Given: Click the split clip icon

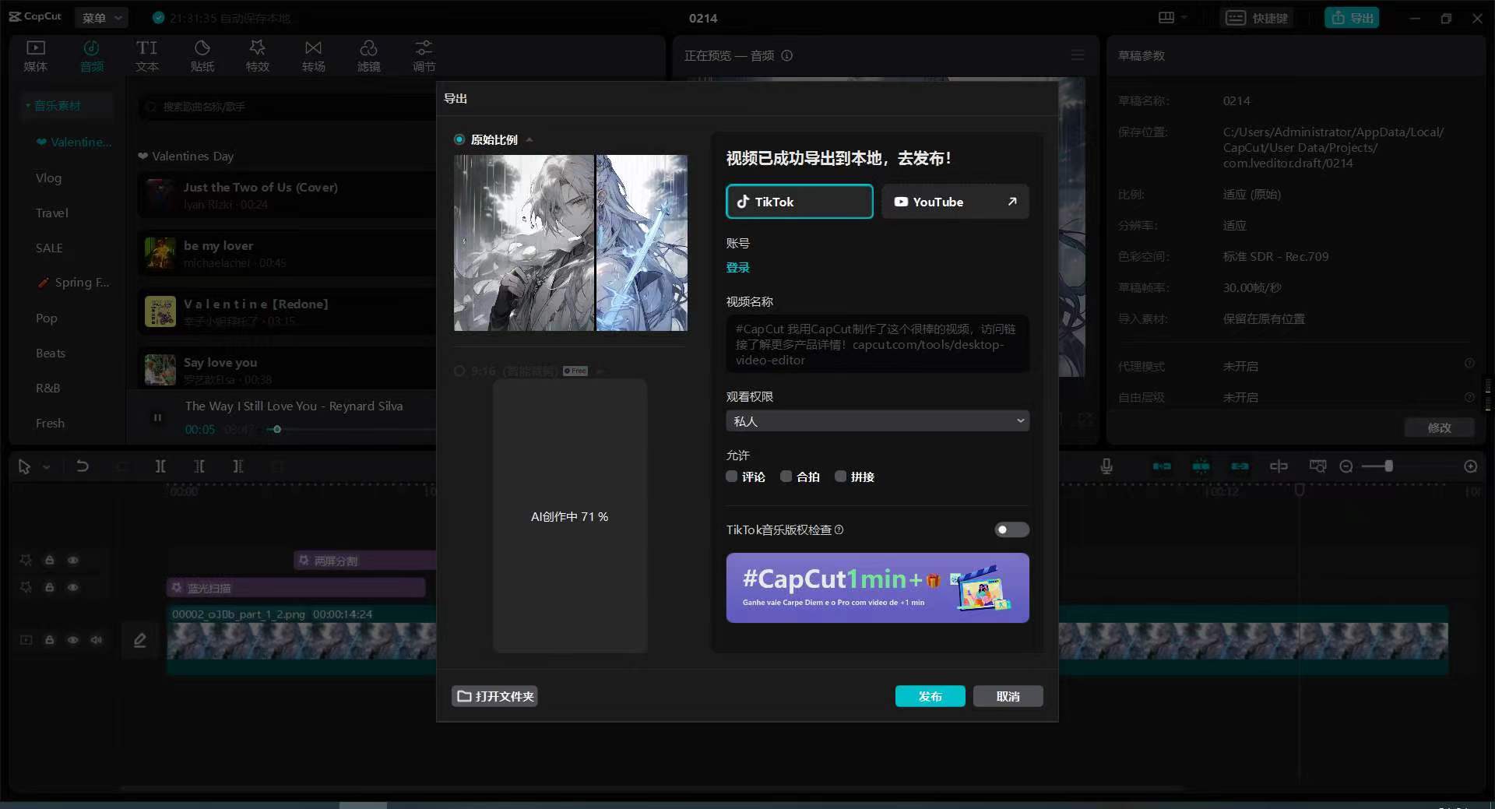Looking at the screenshot, I should [x=160, y=466].
